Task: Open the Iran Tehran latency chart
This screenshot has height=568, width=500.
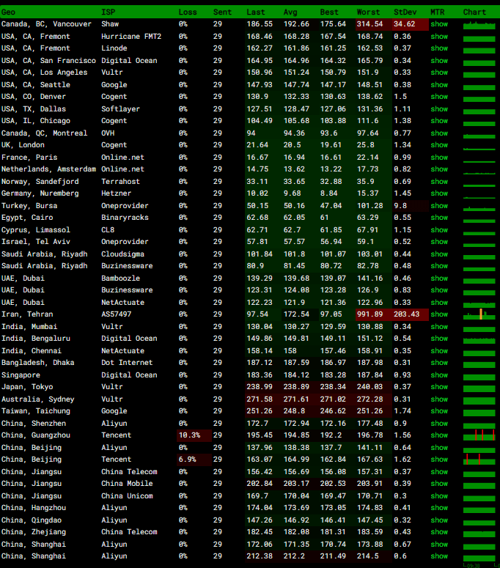Action: pos(479,314)
